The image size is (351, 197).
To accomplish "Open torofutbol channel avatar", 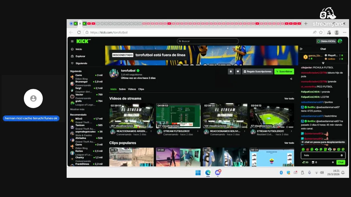I will 114,73.
